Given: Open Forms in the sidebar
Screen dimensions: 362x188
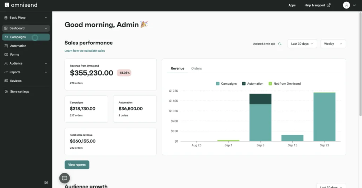Looking at the screenshot, I should (26, 55).
